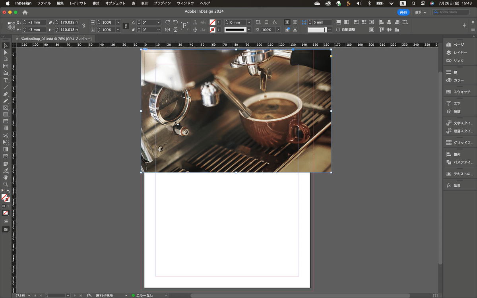Open the stroke type dropdown
The width and height of the screenshot is (477, 298).
[x=249, y=30]
